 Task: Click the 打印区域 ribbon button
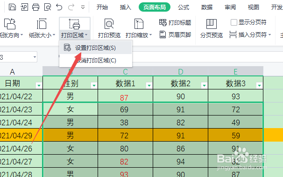(x=74, y=28)
